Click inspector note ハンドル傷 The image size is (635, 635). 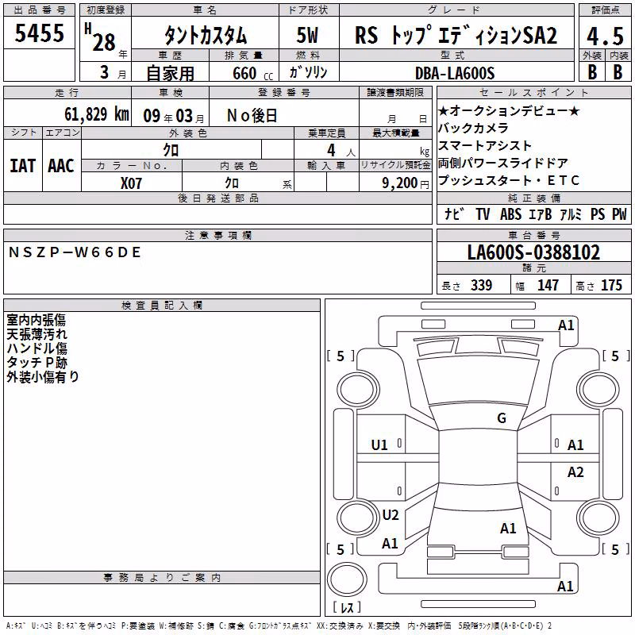click(37, 348)
